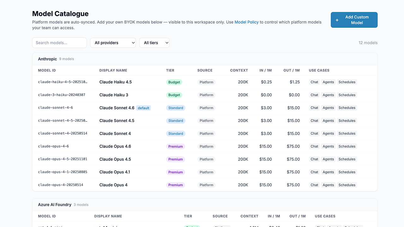This screenshot has height=227, width=404.
Task: Select the Claude Opus 4.6 display name
Action: coord(115,146)
